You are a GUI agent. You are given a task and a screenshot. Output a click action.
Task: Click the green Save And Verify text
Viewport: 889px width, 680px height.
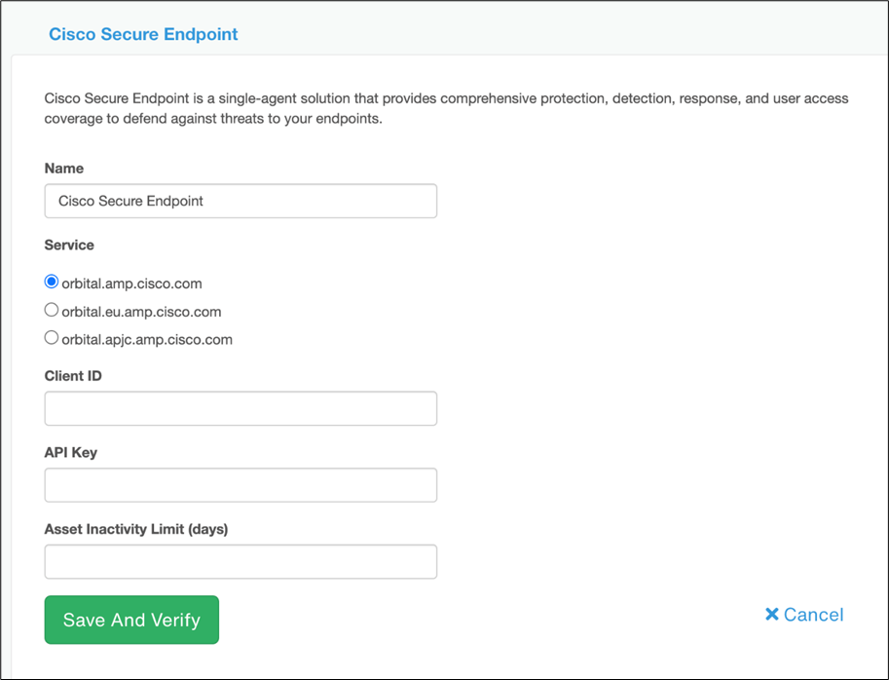pyautogui.click(x=130, y=620)
